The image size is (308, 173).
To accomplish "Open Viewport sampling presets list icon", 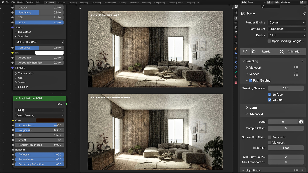I will [296, 68].
